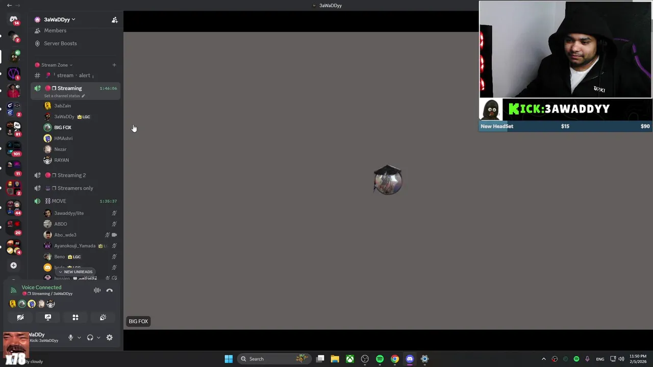Viewport: 653px width, 367px height.
Task: Open server folder with 81 badge
Action: (x=13, y=129)
